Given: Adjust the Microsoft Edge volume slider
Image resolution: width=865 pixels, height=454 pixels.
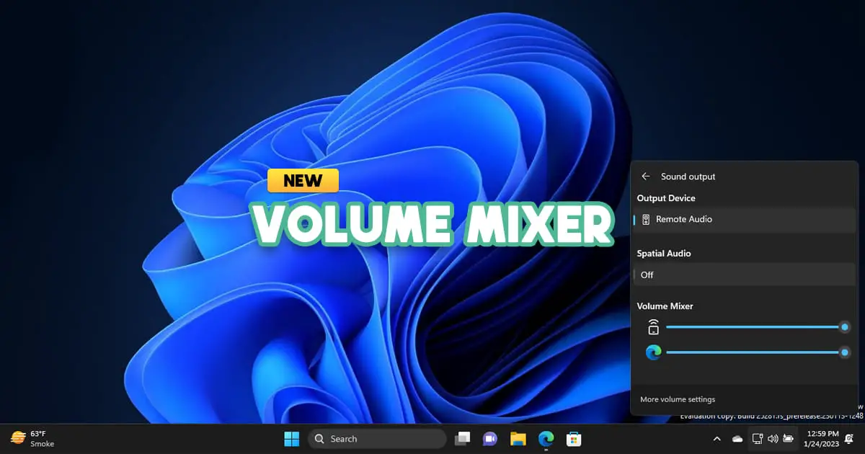Looking at the screenshot, I should 758,352.
